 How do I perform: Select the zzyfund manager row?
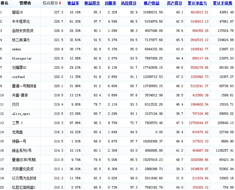pyautogui.click(x=18, y=77)
